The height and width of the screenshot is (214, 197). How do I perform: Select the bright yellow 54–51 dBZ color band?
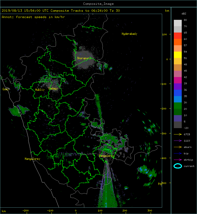click(x=178, y=55)
